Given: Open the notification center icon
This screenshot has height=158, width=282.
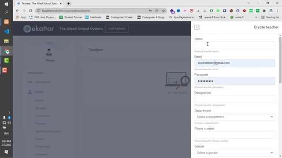Looking at the screenshot, I should (6, 152).
